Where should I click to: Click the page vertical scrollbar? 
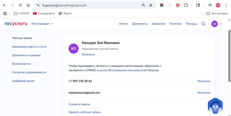coord(229,56)
